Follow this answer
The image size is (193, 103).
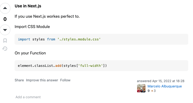tap(65, 80)
